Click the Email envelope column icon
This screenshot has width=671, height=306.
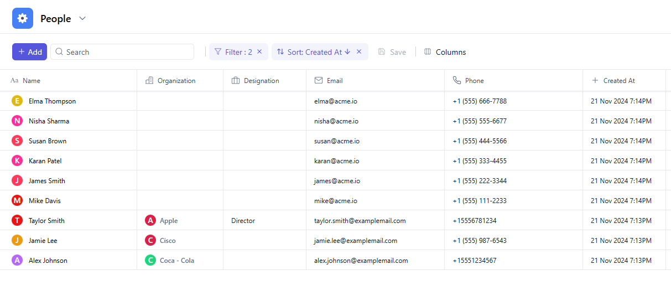coord(319,81)
